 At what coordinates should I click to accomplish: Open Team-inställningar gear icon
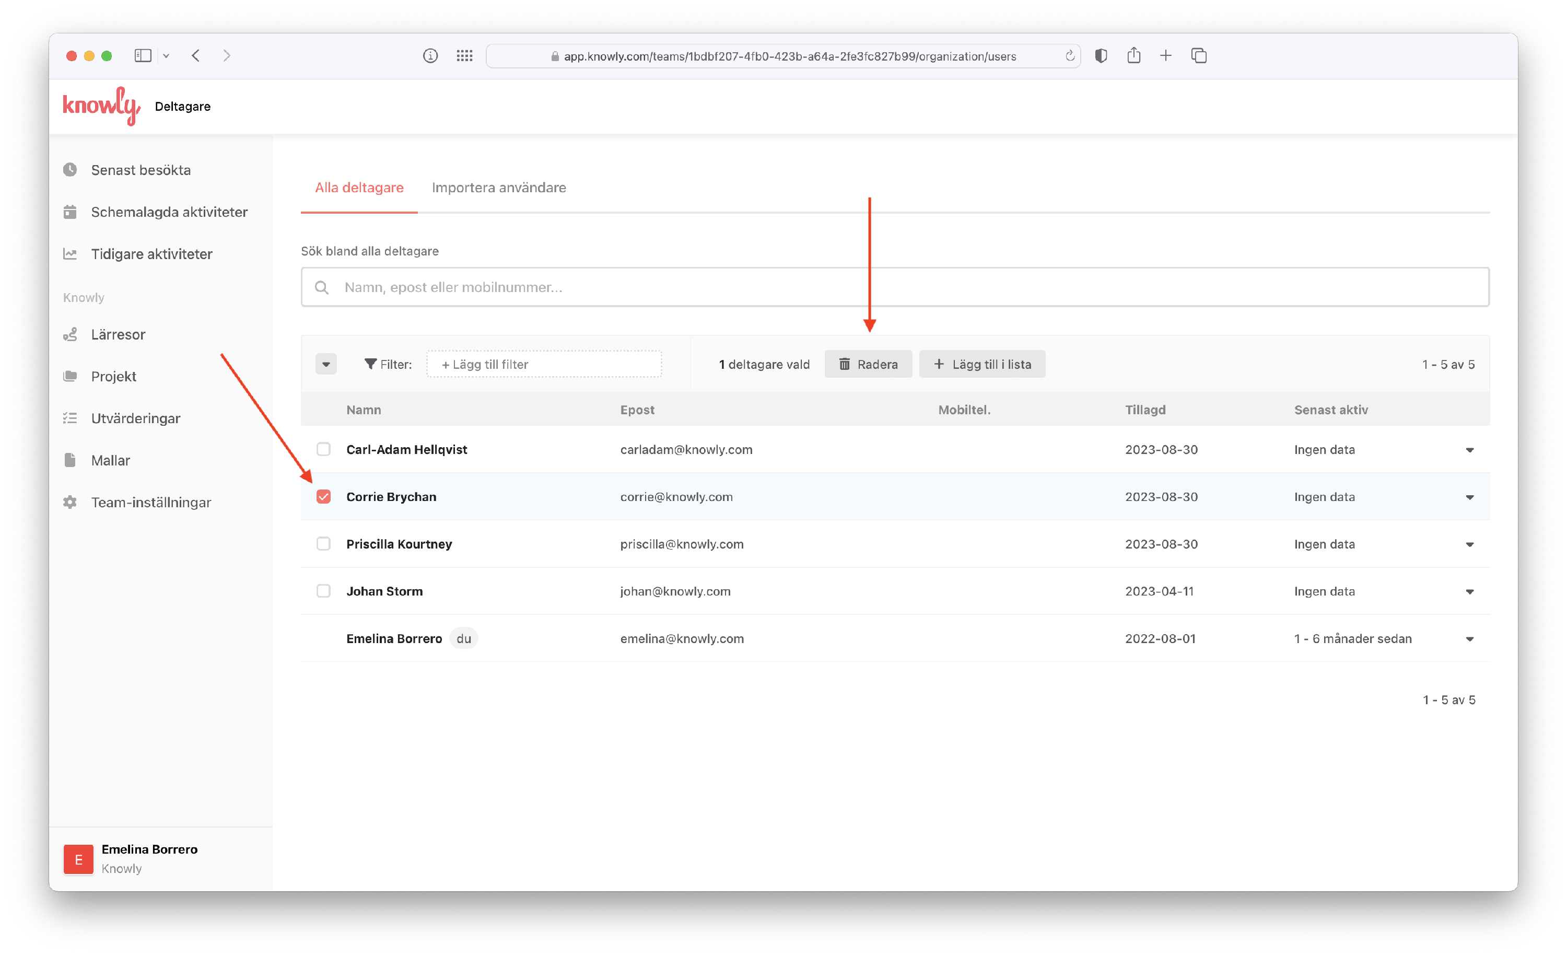click(x=70, y=503)
